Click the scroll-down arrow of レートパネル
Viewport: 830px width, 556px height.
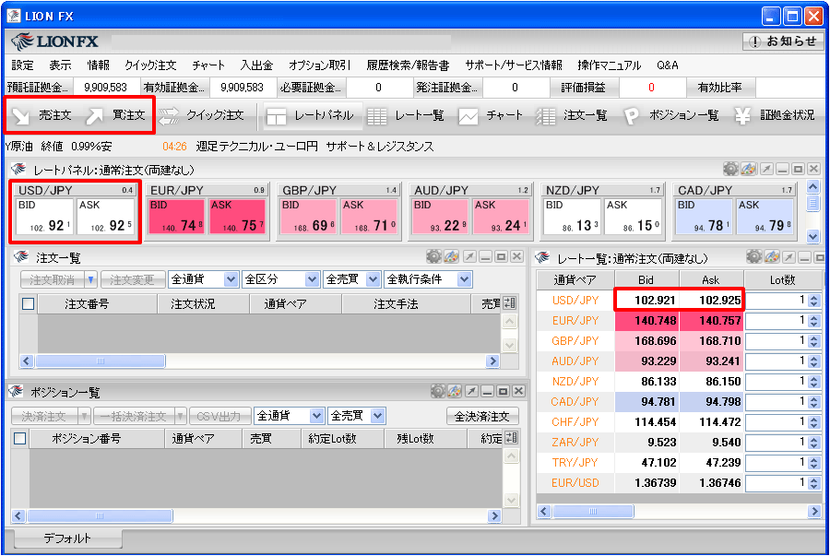click(x=813, y=236)
